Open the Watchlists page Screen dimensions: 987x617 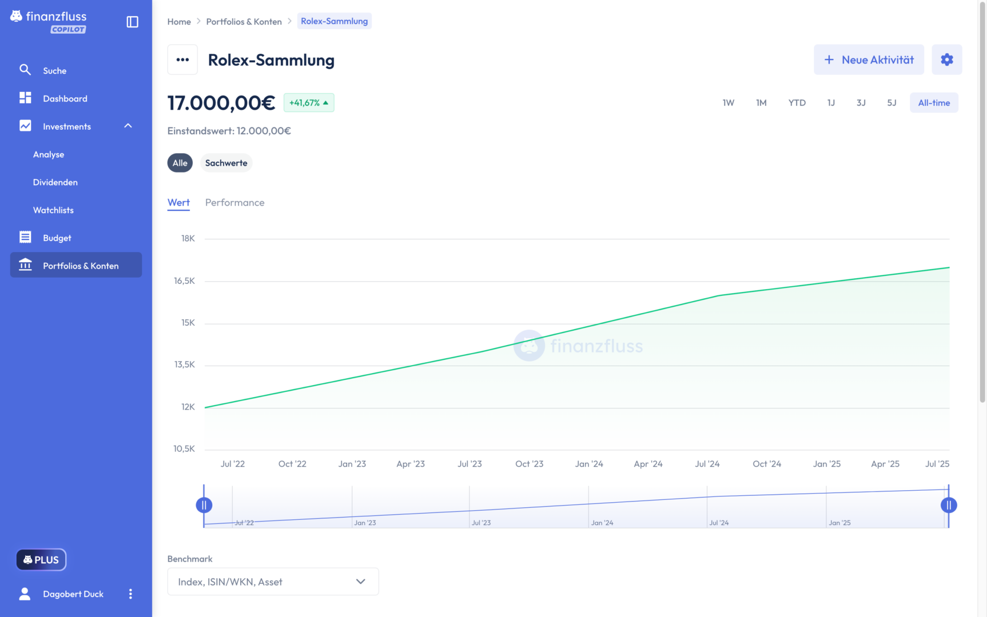pos(53,210)
